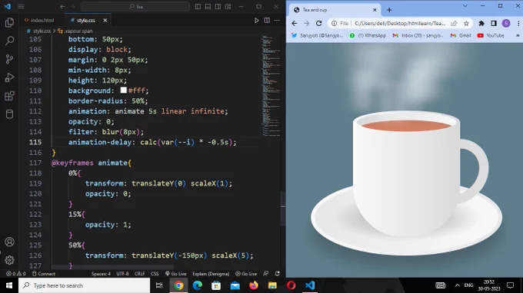This screenshot has height=293, width=523.
Task: Open the Search view in VS Code
Action: (9, 41)
